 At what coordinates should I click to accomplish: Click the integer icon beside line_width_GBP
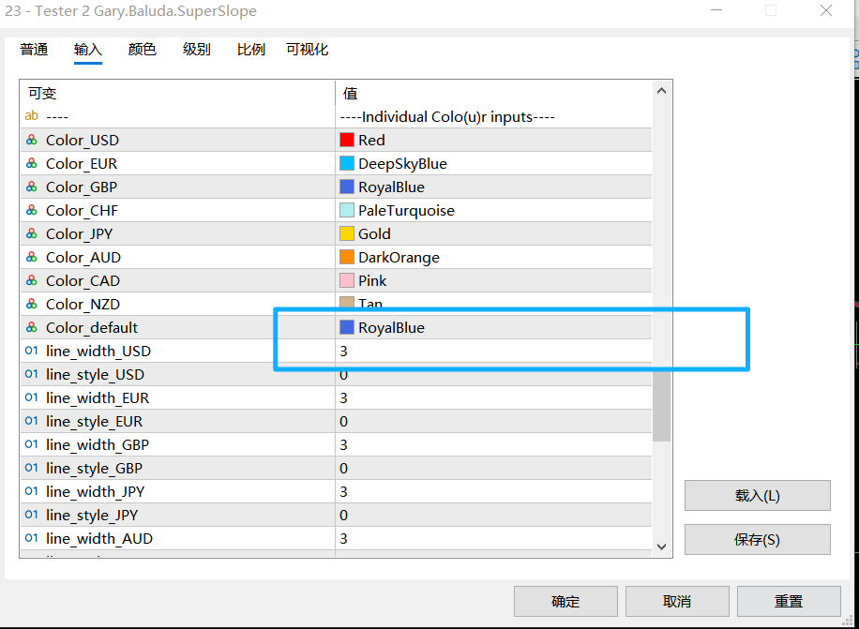[32, 444]
